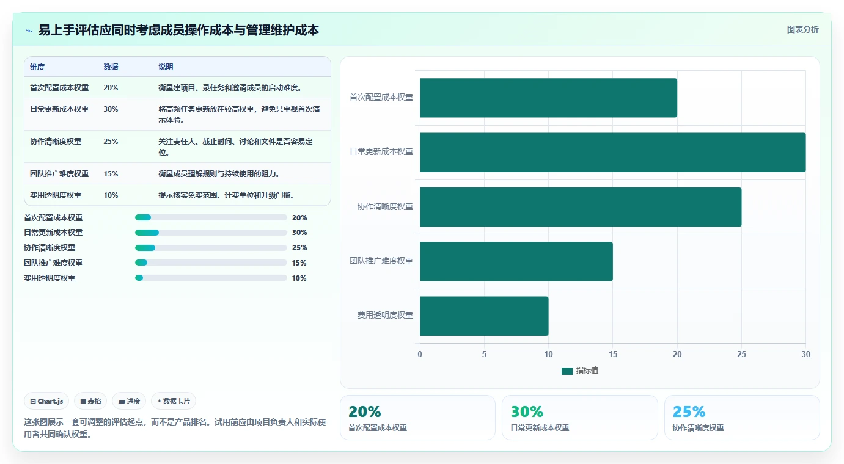The width and height of the screenshot is (844, 464).
Task: Click the 首次配置成本权重 table row label
Action: tap(59, 88)
